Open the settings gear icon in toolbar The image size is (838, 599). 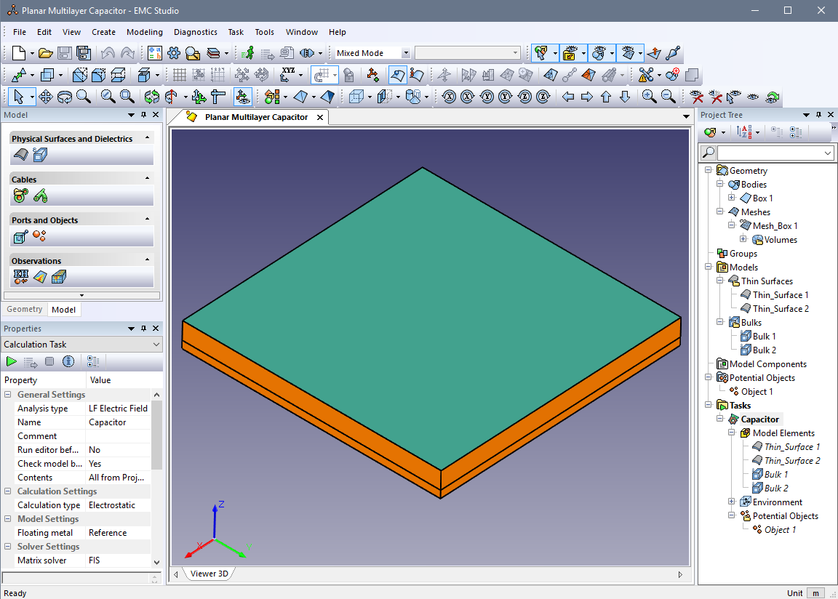pyautogui.click(x=173, y=53)
